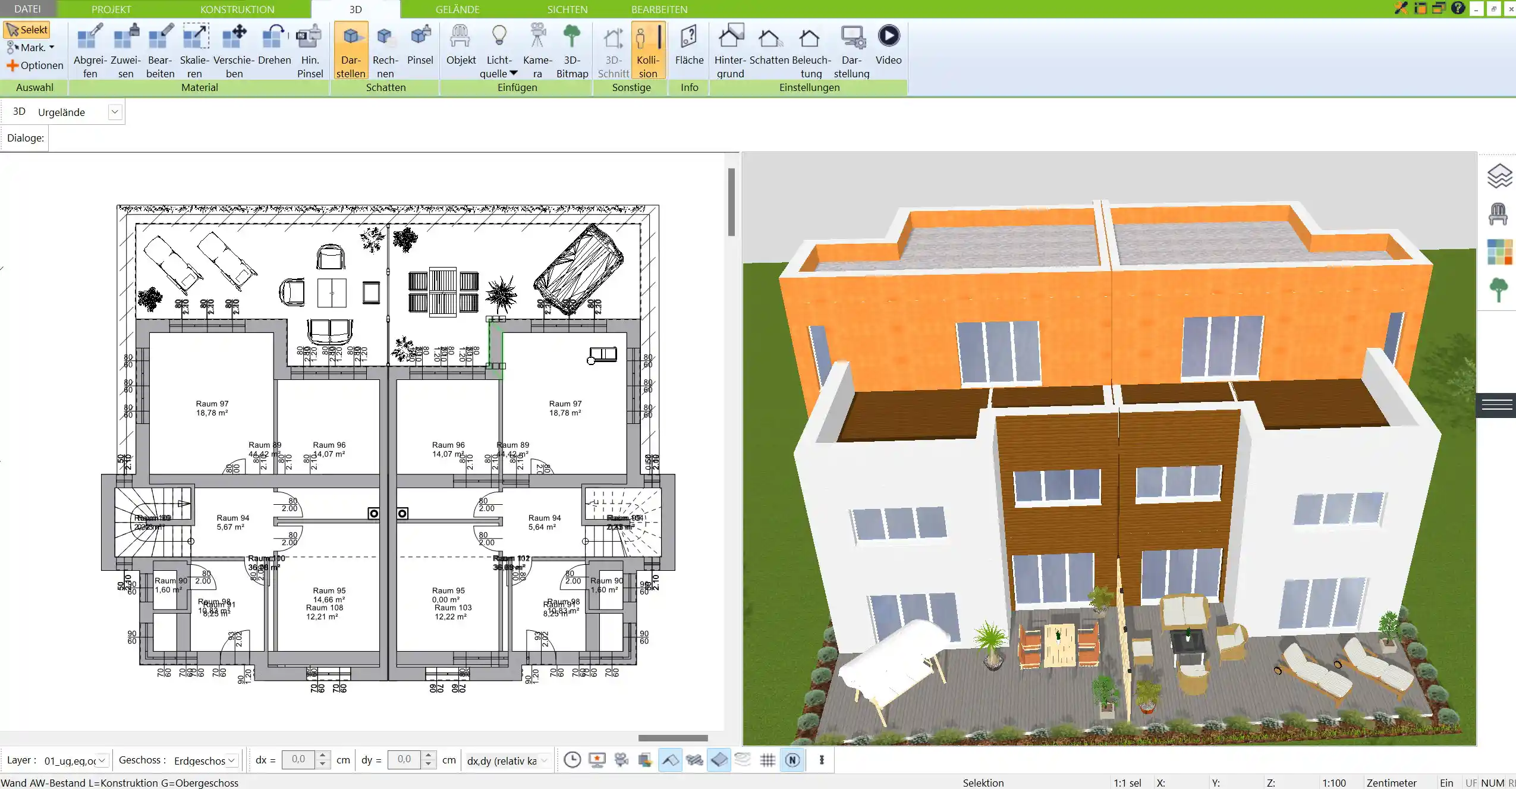
Task: Click the dx input field
Action: pyautogui.click(x=298, y=759)
